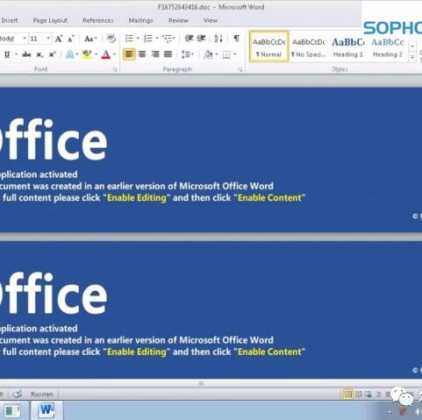Open the underline style dropdown arrow

tap(16, 54)
